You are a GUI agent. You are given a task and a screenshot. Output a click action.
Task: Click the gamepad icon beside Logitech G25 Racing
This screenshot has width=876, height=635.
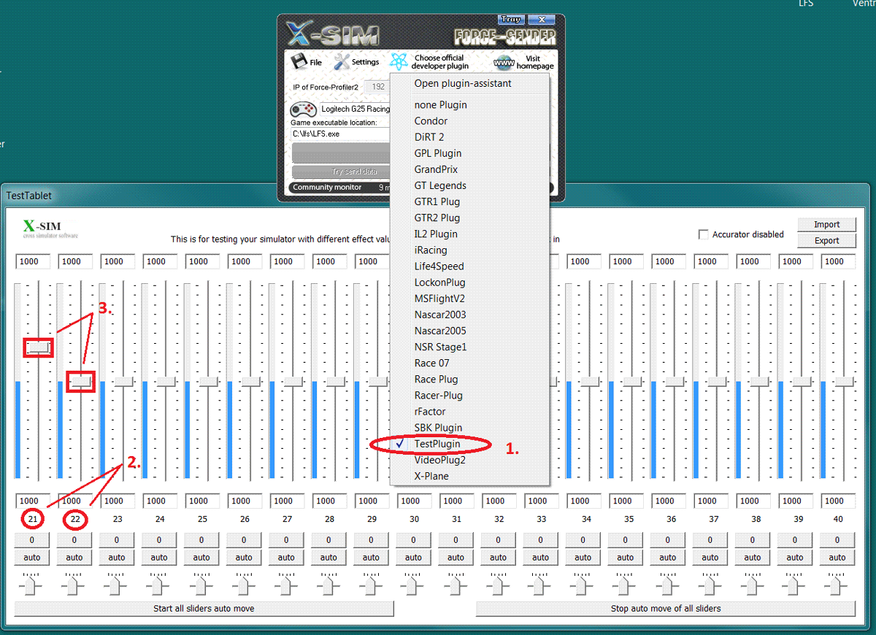(x=303, y=109)
